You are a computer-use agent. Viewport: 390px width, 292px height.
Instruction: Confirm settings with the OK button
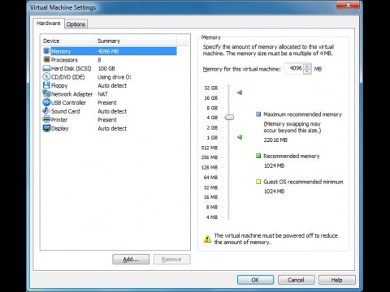tap(255, 280)
